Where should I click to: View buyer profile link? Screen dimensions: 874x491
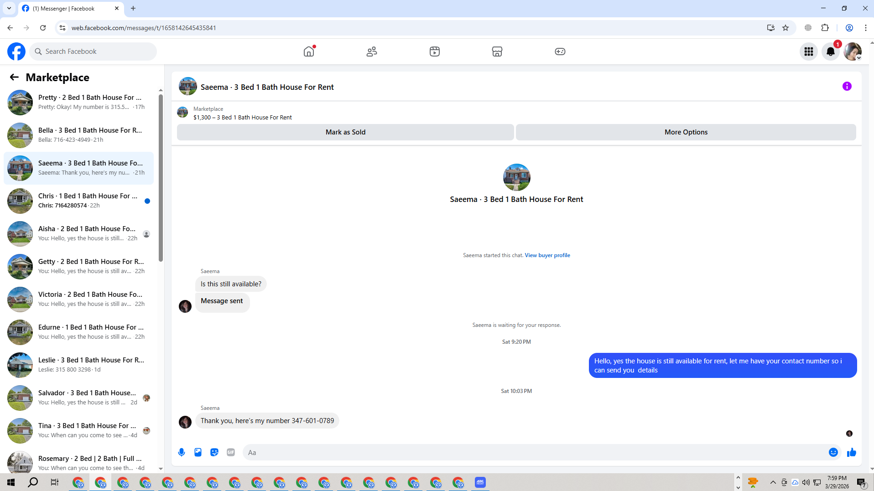pos(547,255)
